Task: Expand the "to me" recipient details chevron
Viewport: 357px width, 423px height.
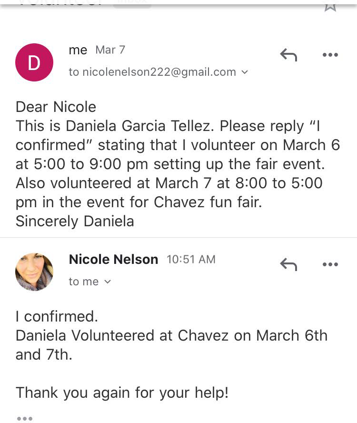Action: (x=108, y=282)
